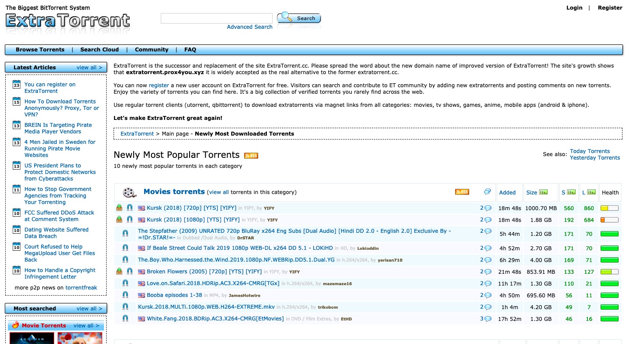Open Search Cloud menu item

pyautogui.click(x=100, y=50)
